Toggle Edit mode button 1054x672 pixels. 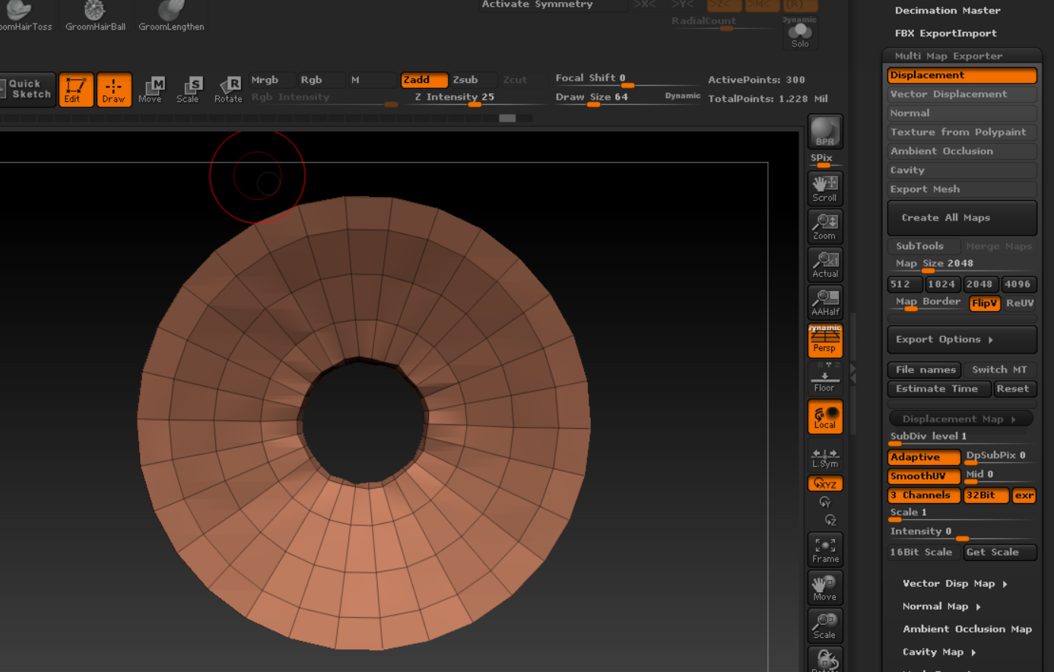click(75, 90)
